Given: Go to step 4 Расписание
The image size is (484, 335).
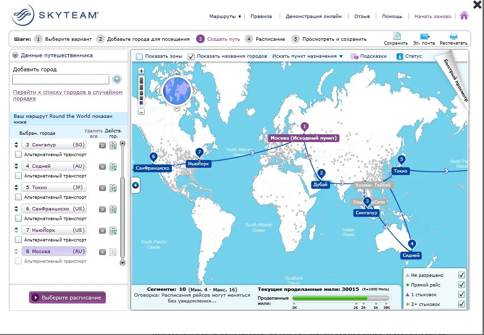Looking at the screenshot, I should point(265,39).
